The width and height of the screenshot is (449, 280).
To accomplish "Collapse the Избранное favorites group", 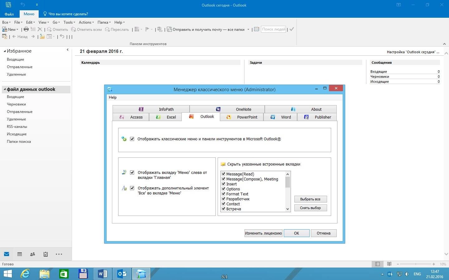I will [5, 51].
